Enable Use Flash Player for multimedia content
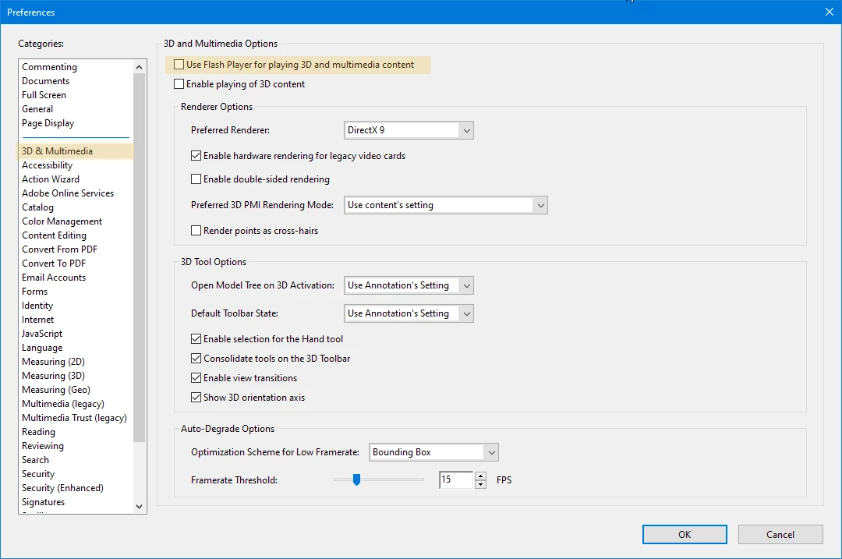 click(x=179, y=65)
